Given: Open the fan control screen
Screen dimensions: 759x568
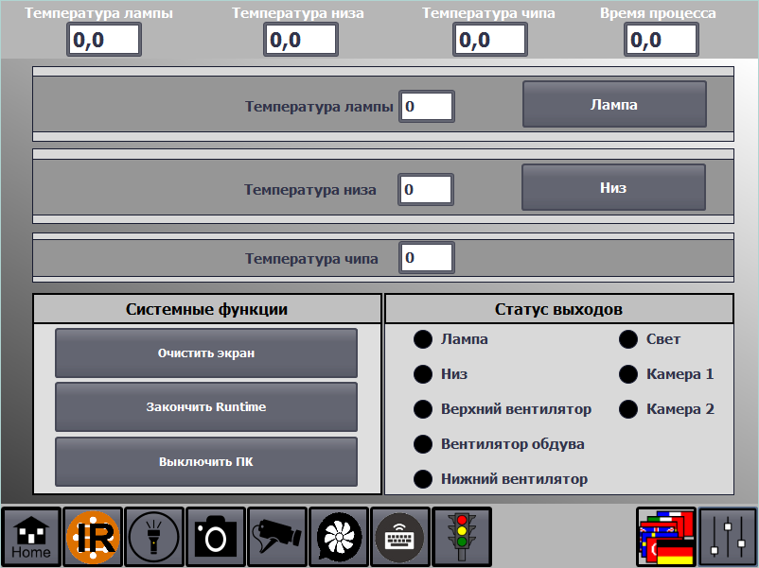Looking at the screenshot, I should [x=338, y=537].
